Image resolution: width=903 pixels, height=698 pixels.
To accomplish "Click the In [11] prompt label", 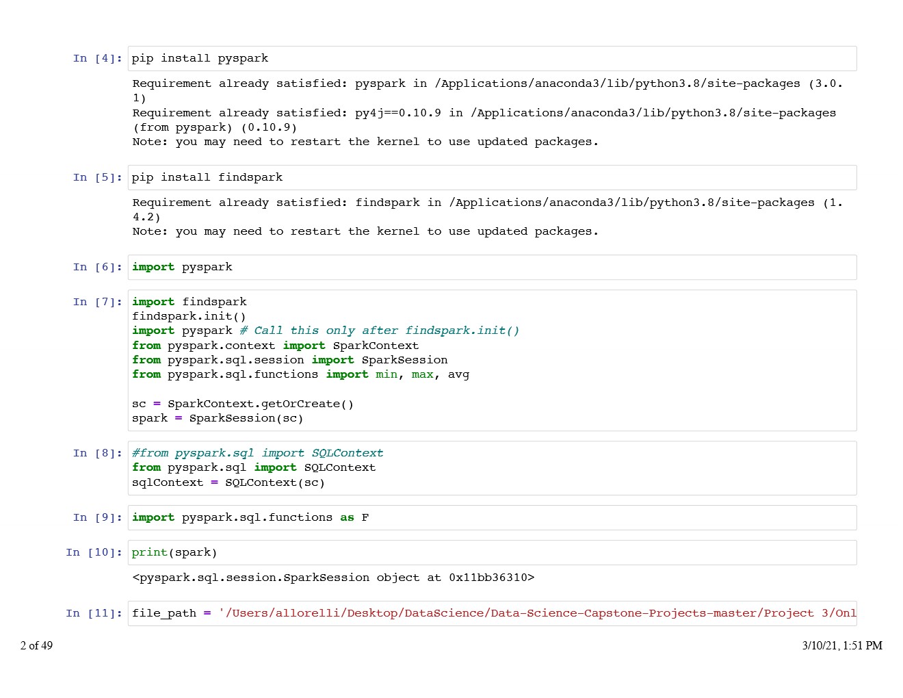I will [94, 613].
